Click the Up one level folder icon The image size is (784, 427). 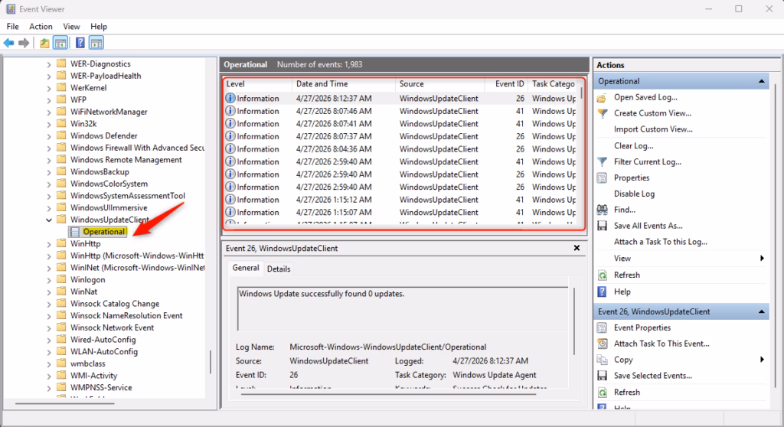[x=44, y=43]
